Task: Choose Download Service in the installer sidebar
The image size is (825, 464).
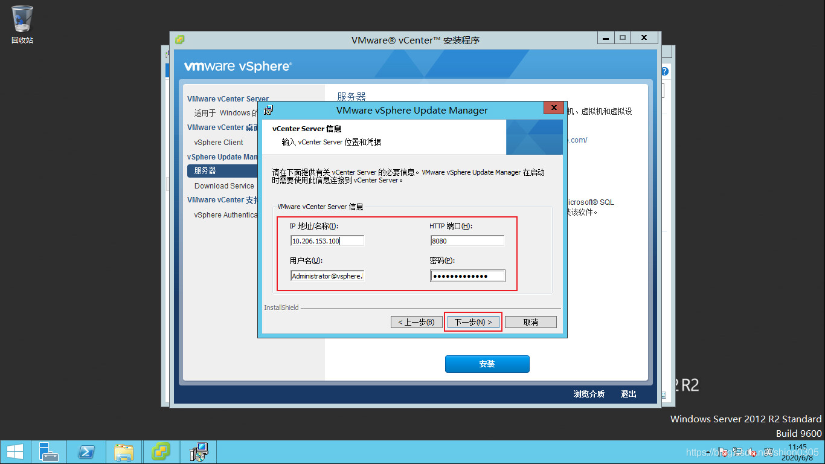Action: pos(224,186)
